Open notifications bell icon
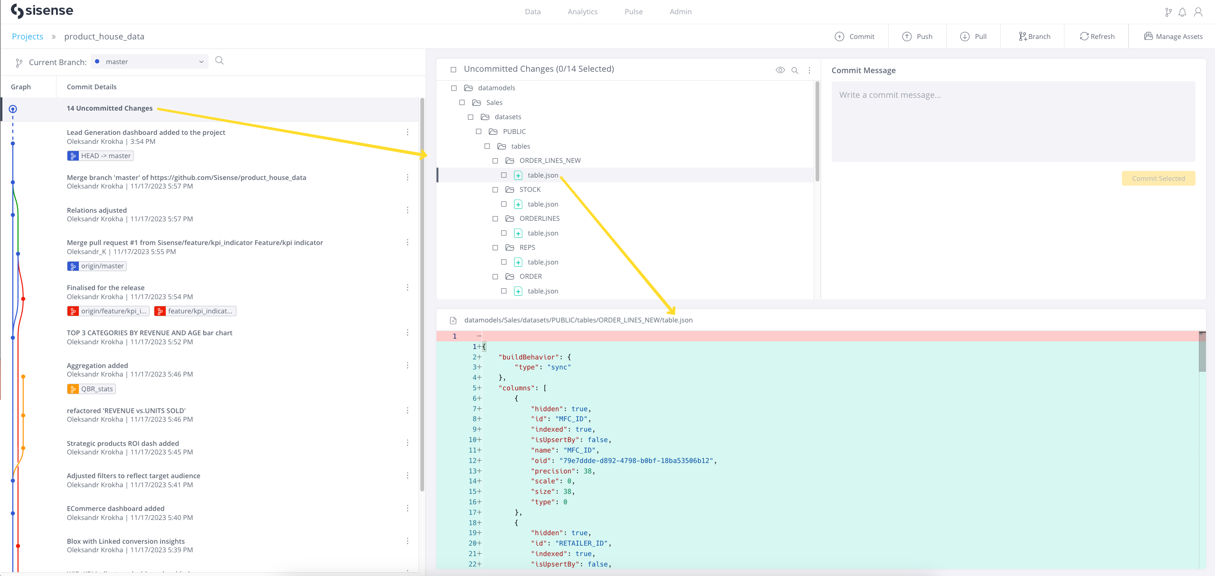This screenshot has width=1215, height=576. coord(1182,12)
